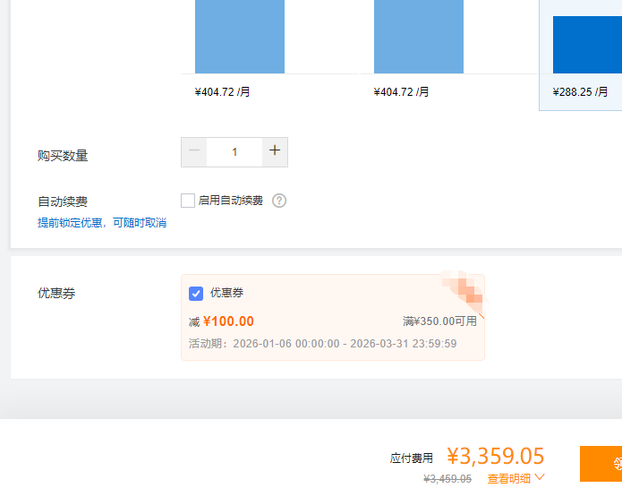Click the chevron arrow beside 查看明细
This screenshot has width=622, height=488.
coord(540,478)
